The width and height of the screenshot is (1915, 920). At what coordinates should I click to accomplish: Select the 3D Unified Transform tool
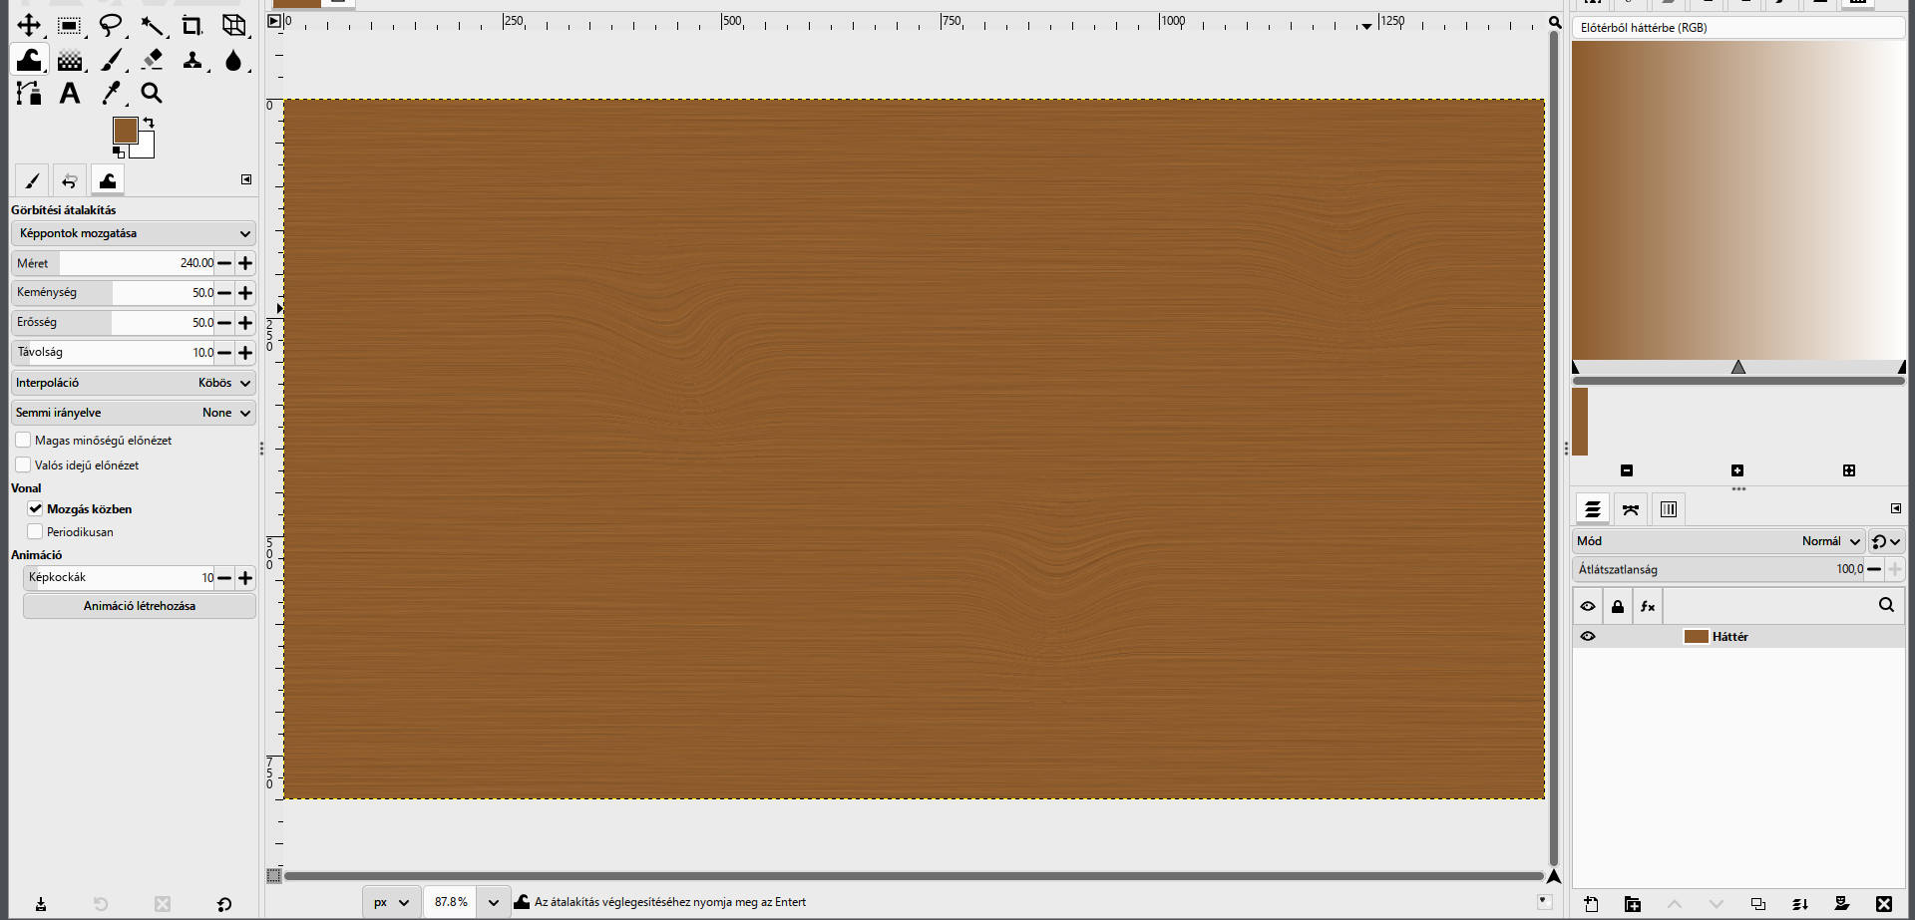(x=233, y=25)
